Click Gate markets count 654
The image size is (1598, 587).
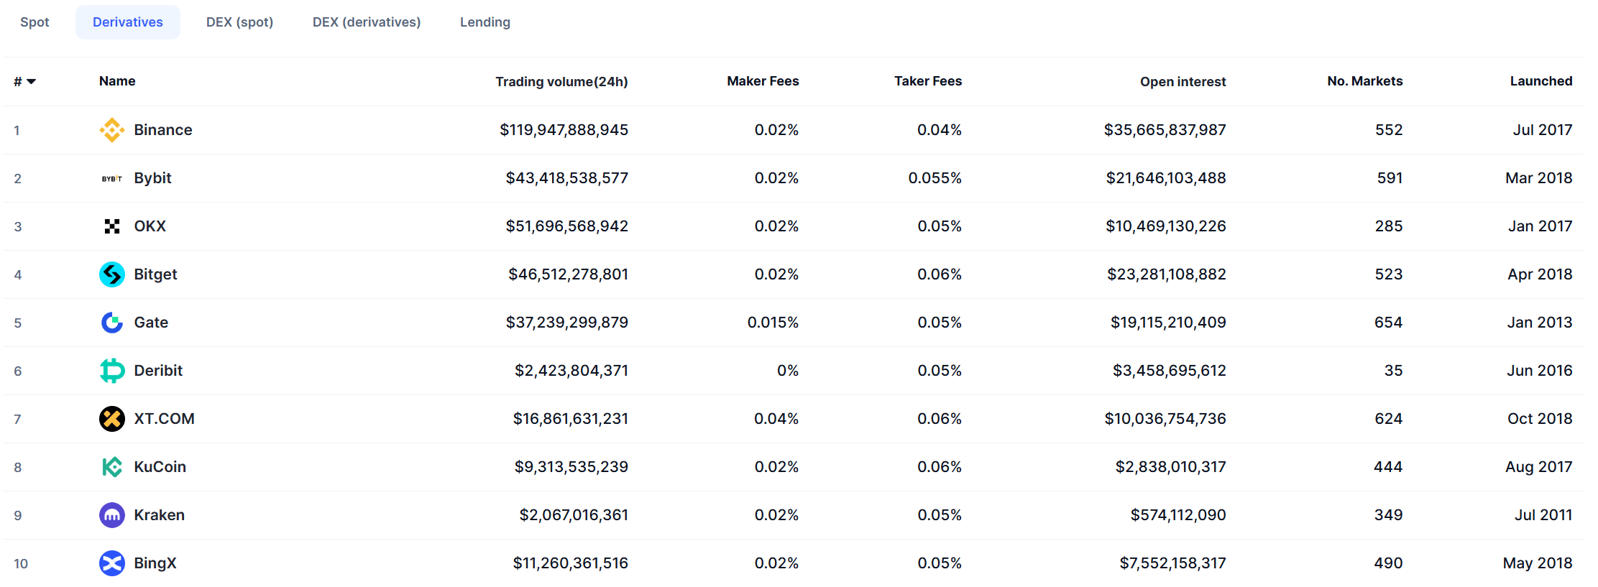[x=1388, y=323]
